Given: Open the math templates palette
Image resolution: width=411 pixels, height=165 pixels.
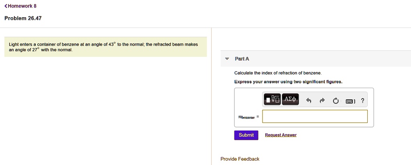Looking at the screenshot, I should [x=272, y=99].
